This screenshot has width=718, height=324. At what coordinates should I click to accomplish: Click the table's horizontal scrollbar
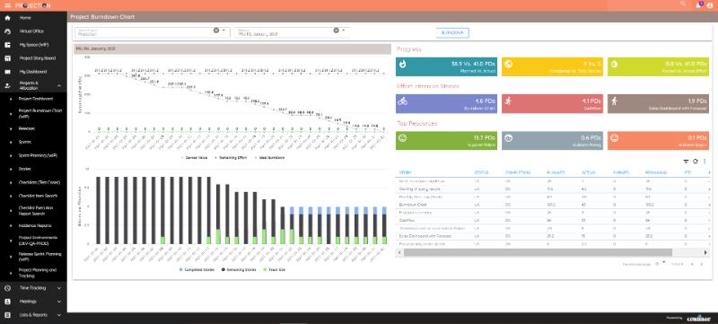pos(538,252)
